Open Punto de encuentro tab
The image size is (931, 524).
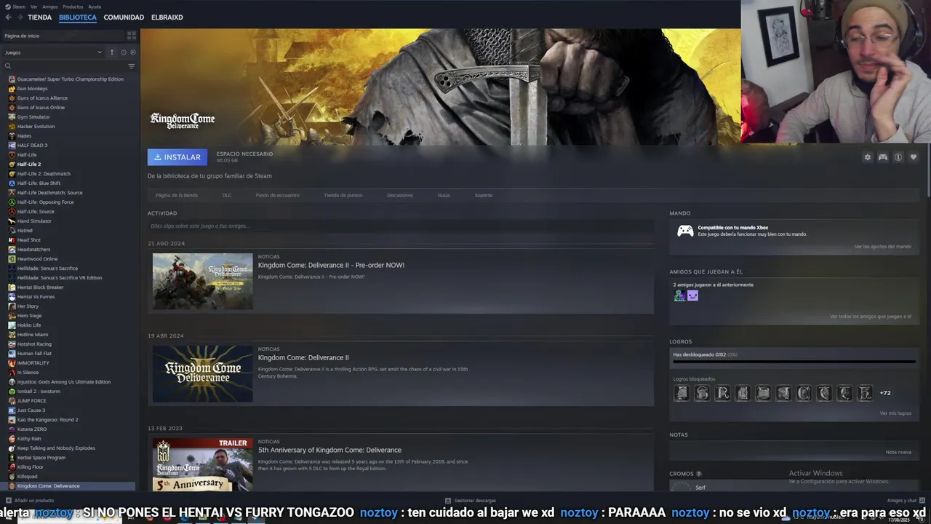[277, 195]
